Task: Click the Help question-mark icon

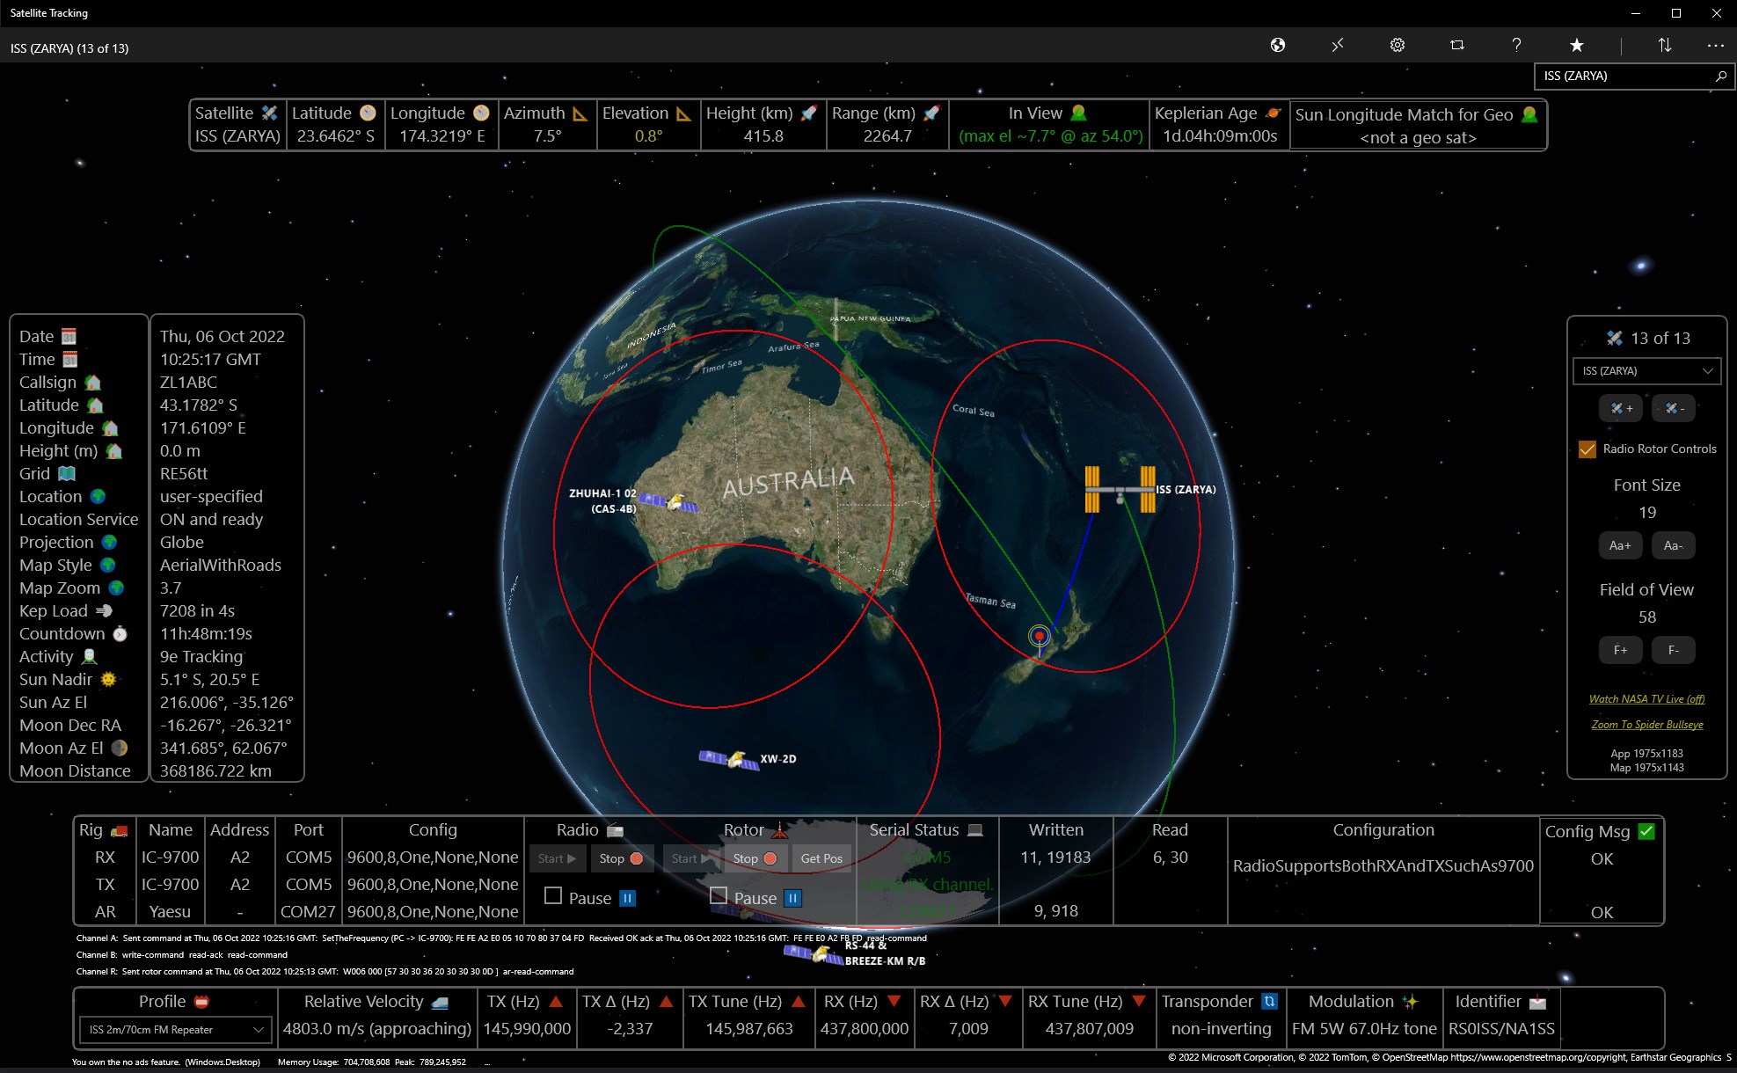Action: (x=1516, y=45)
